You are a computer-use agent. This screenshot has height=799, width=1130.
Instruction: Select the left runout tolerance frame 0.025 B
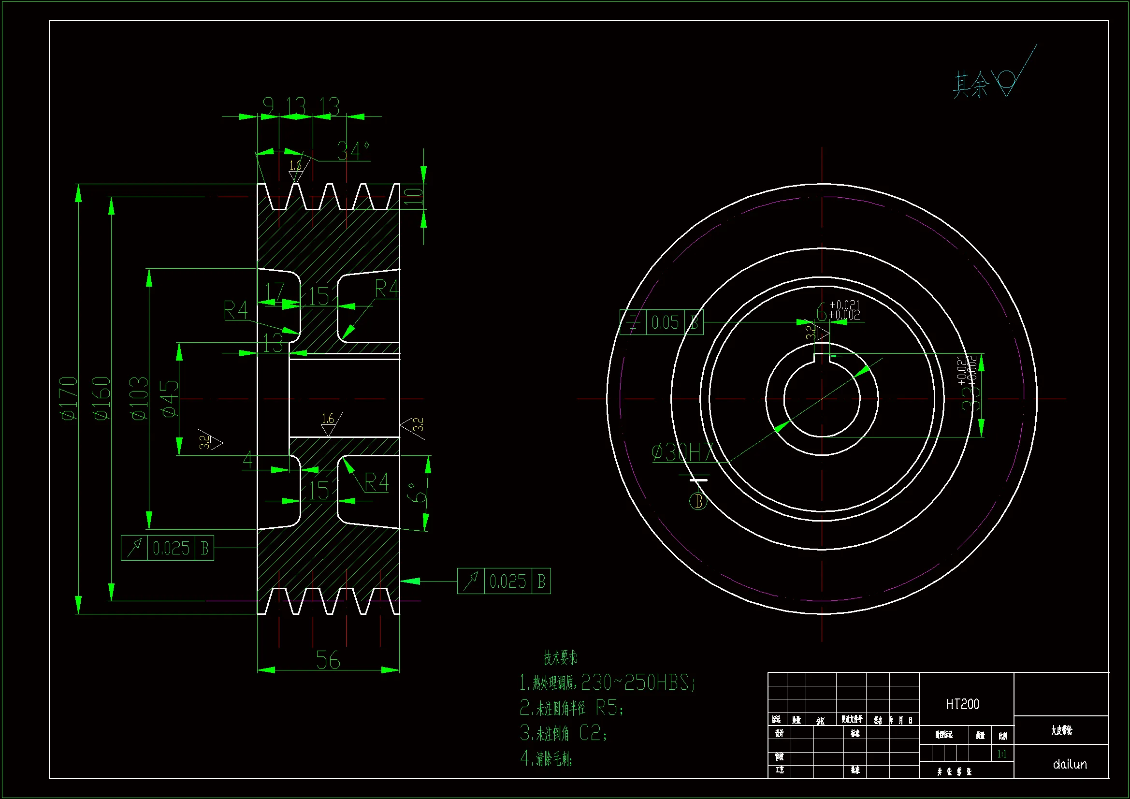167,548
